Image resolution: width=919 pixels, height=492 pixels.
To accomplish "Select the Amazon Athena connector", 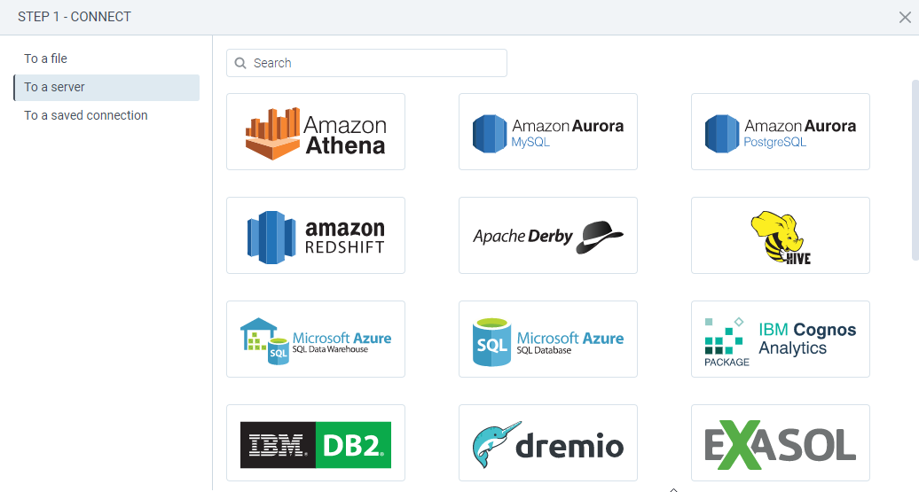I will [x=316, y=132].
